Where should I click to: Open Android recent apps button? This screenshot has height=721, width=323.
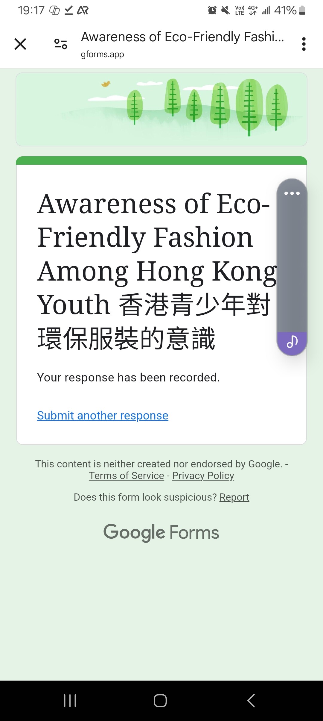coord(70,701)
